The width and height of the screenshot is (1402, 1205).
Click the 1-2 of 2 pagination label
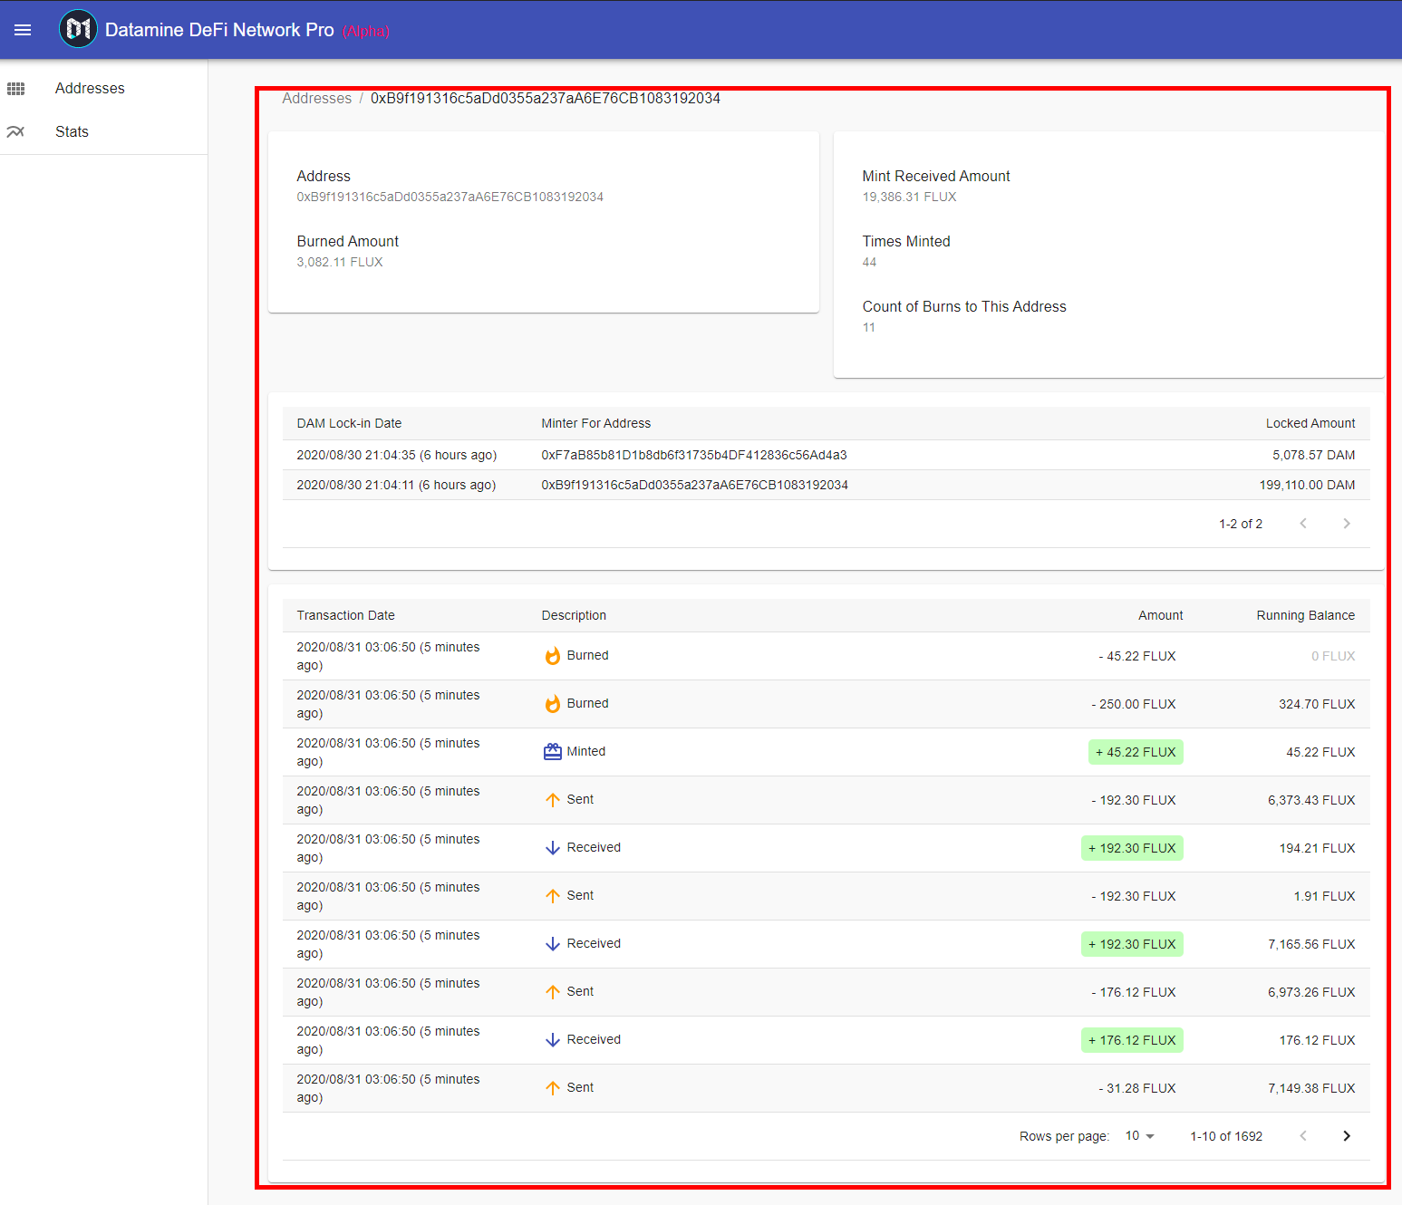[x=1240, y=524]
